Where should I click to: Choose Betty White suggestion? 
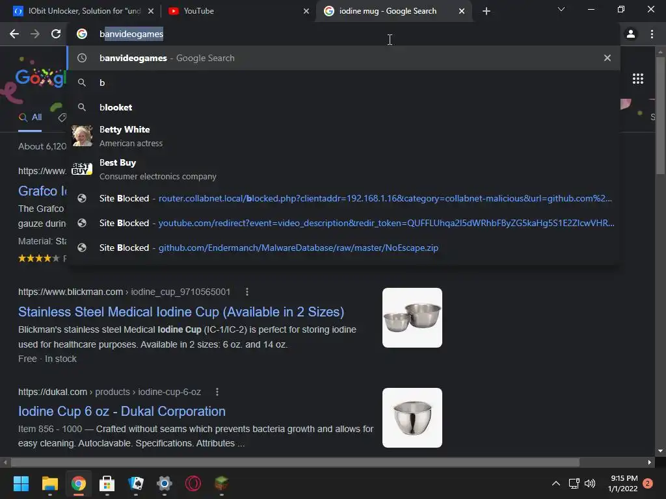point(343,136)
